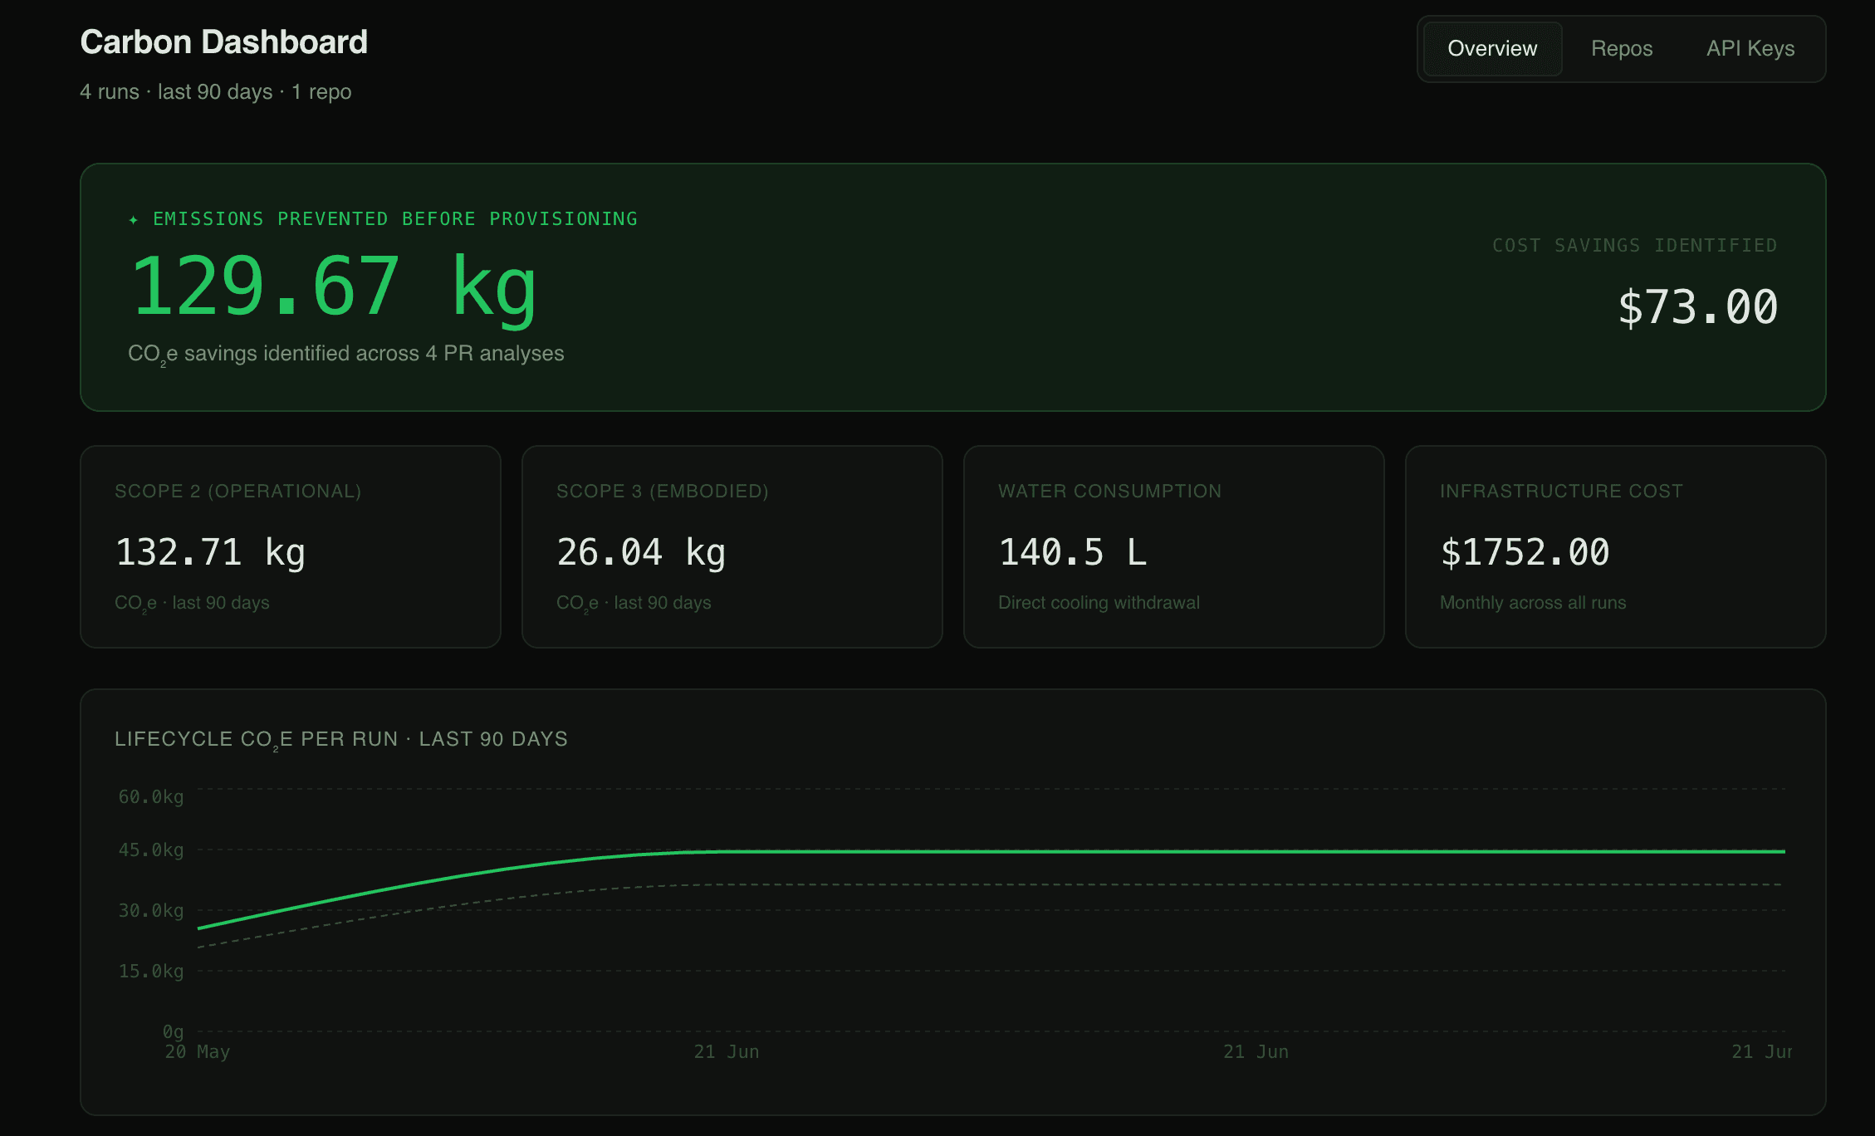Open the Scope 3 (Embodied) card

[x=732, y=547]
